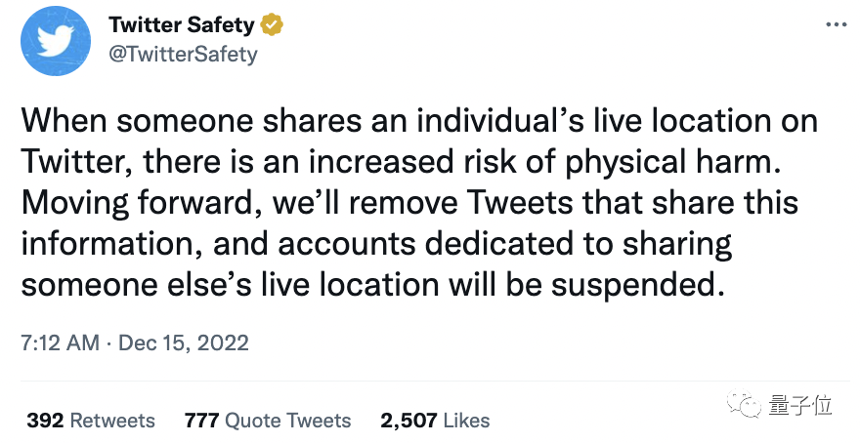Click the line ending "will be suspended."
Image resolution: width=860 pixels, height=443 pixels.
(x=368, y=285)
